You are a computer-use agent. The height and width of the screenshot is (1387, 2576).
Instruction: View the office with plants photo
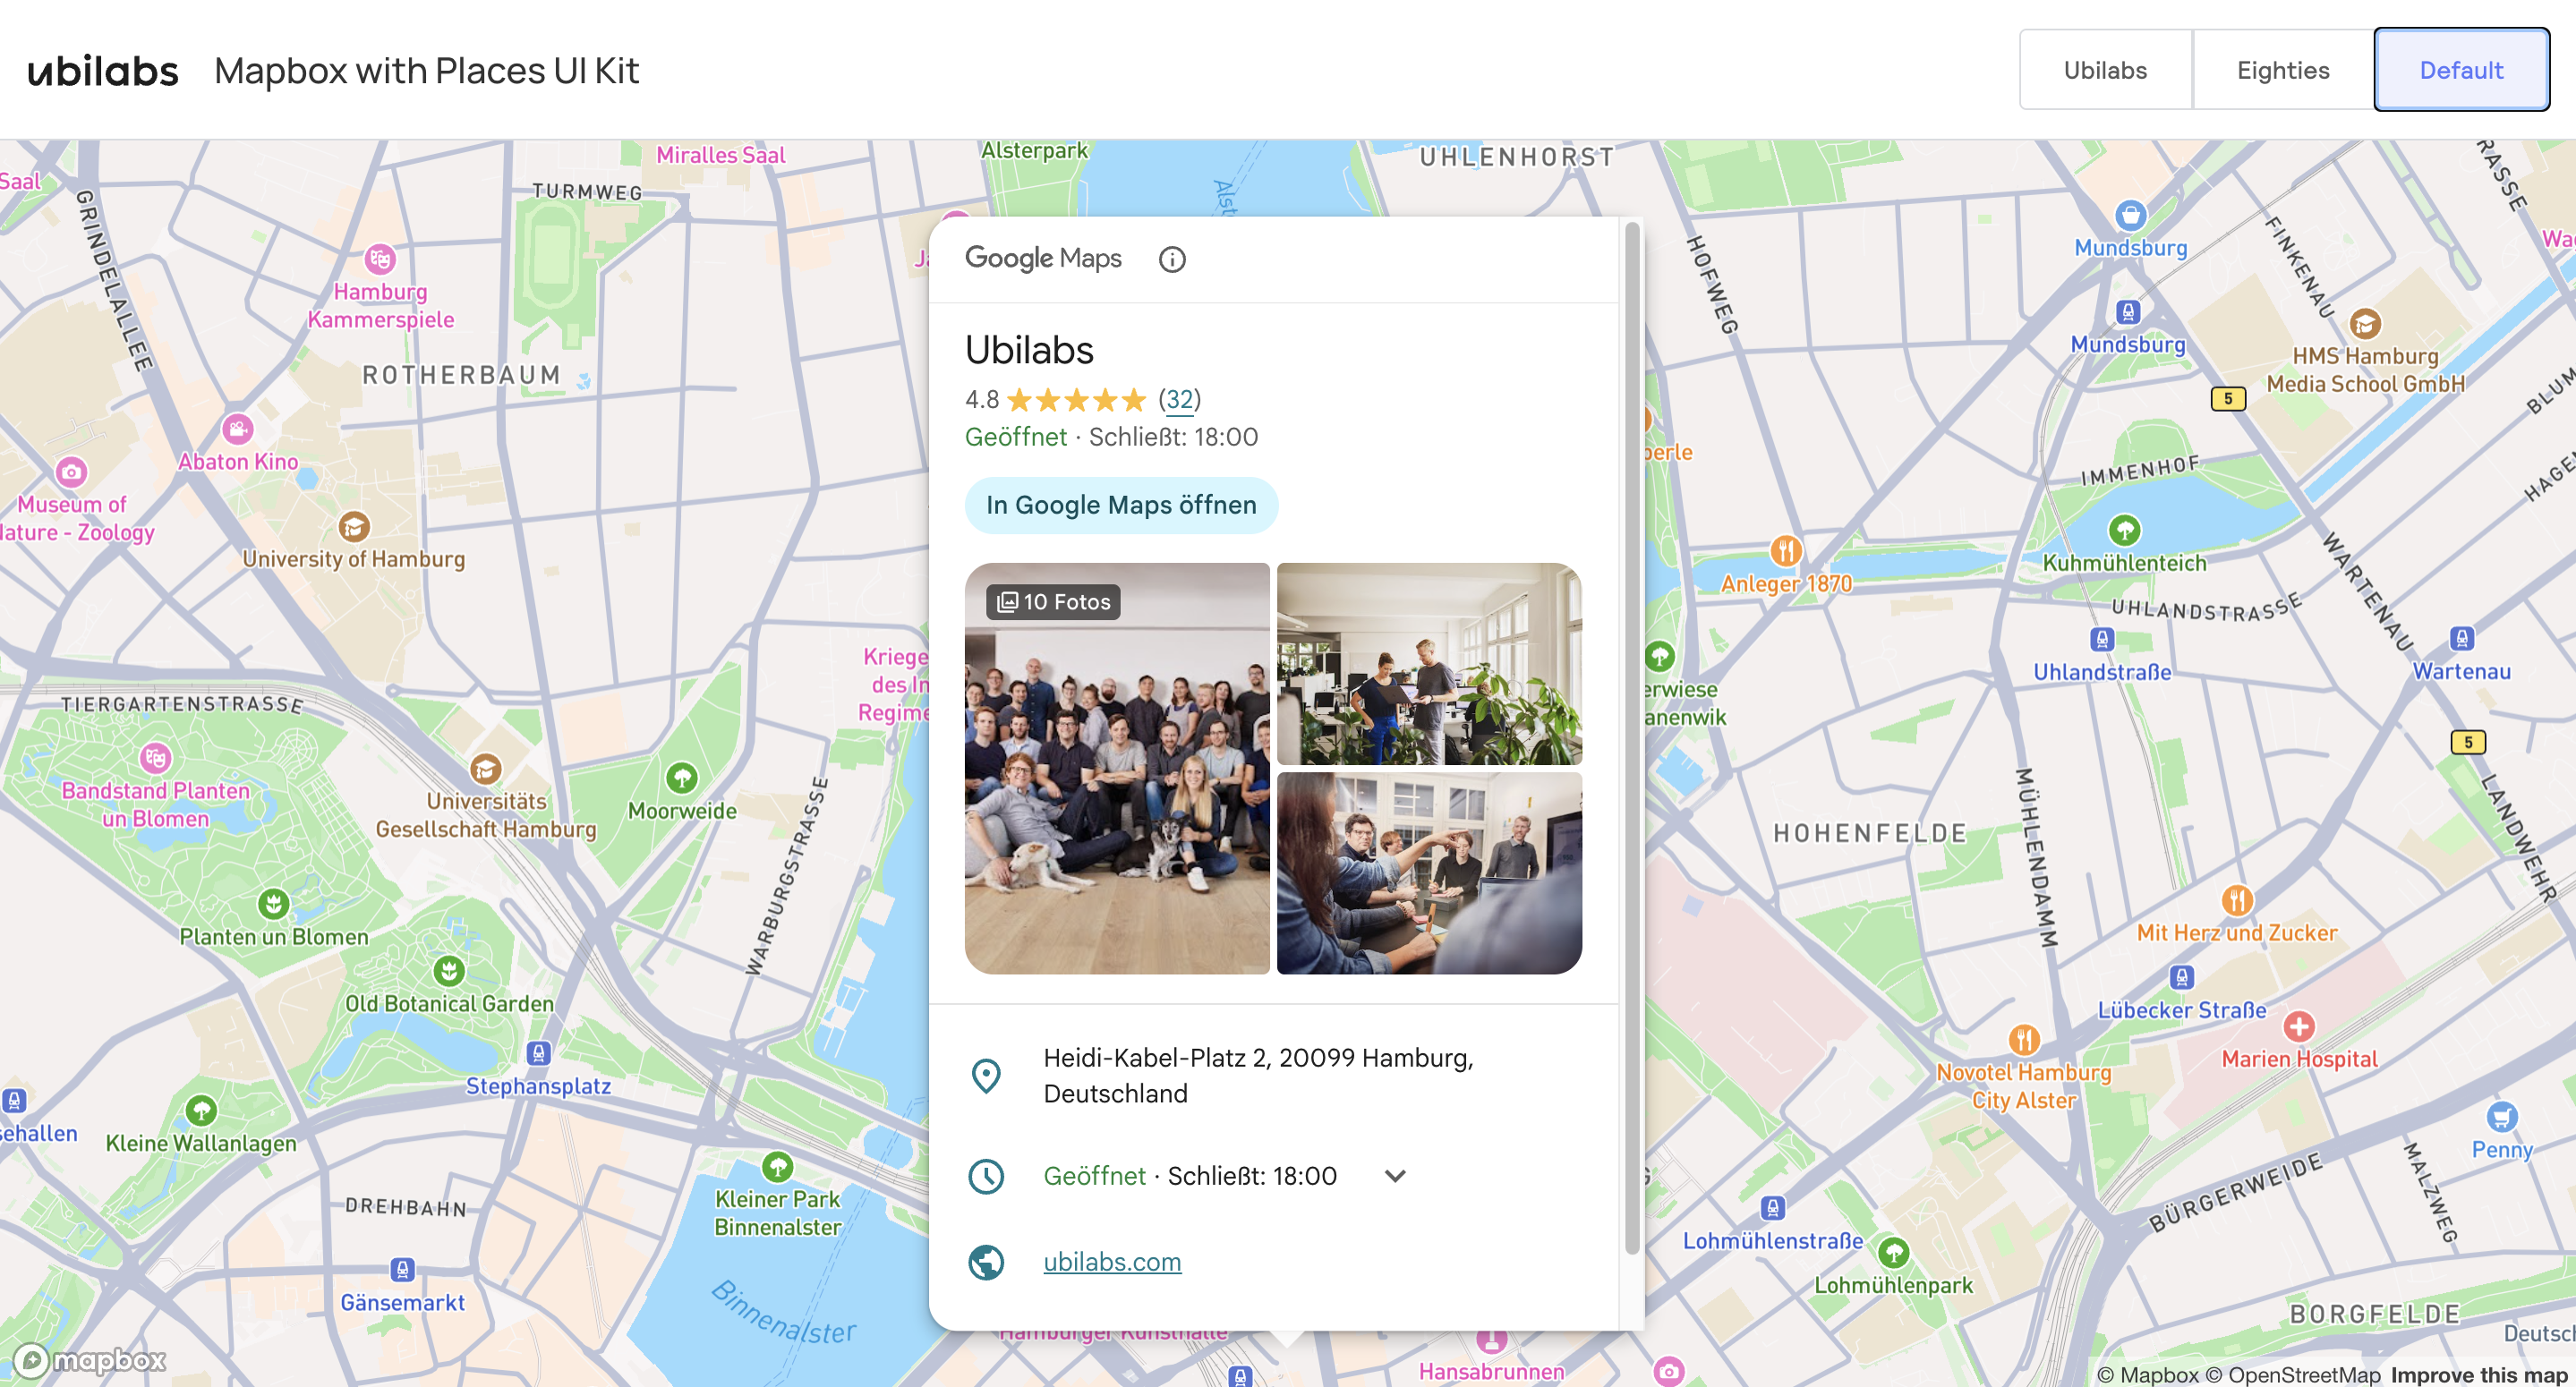[1429, 664]
